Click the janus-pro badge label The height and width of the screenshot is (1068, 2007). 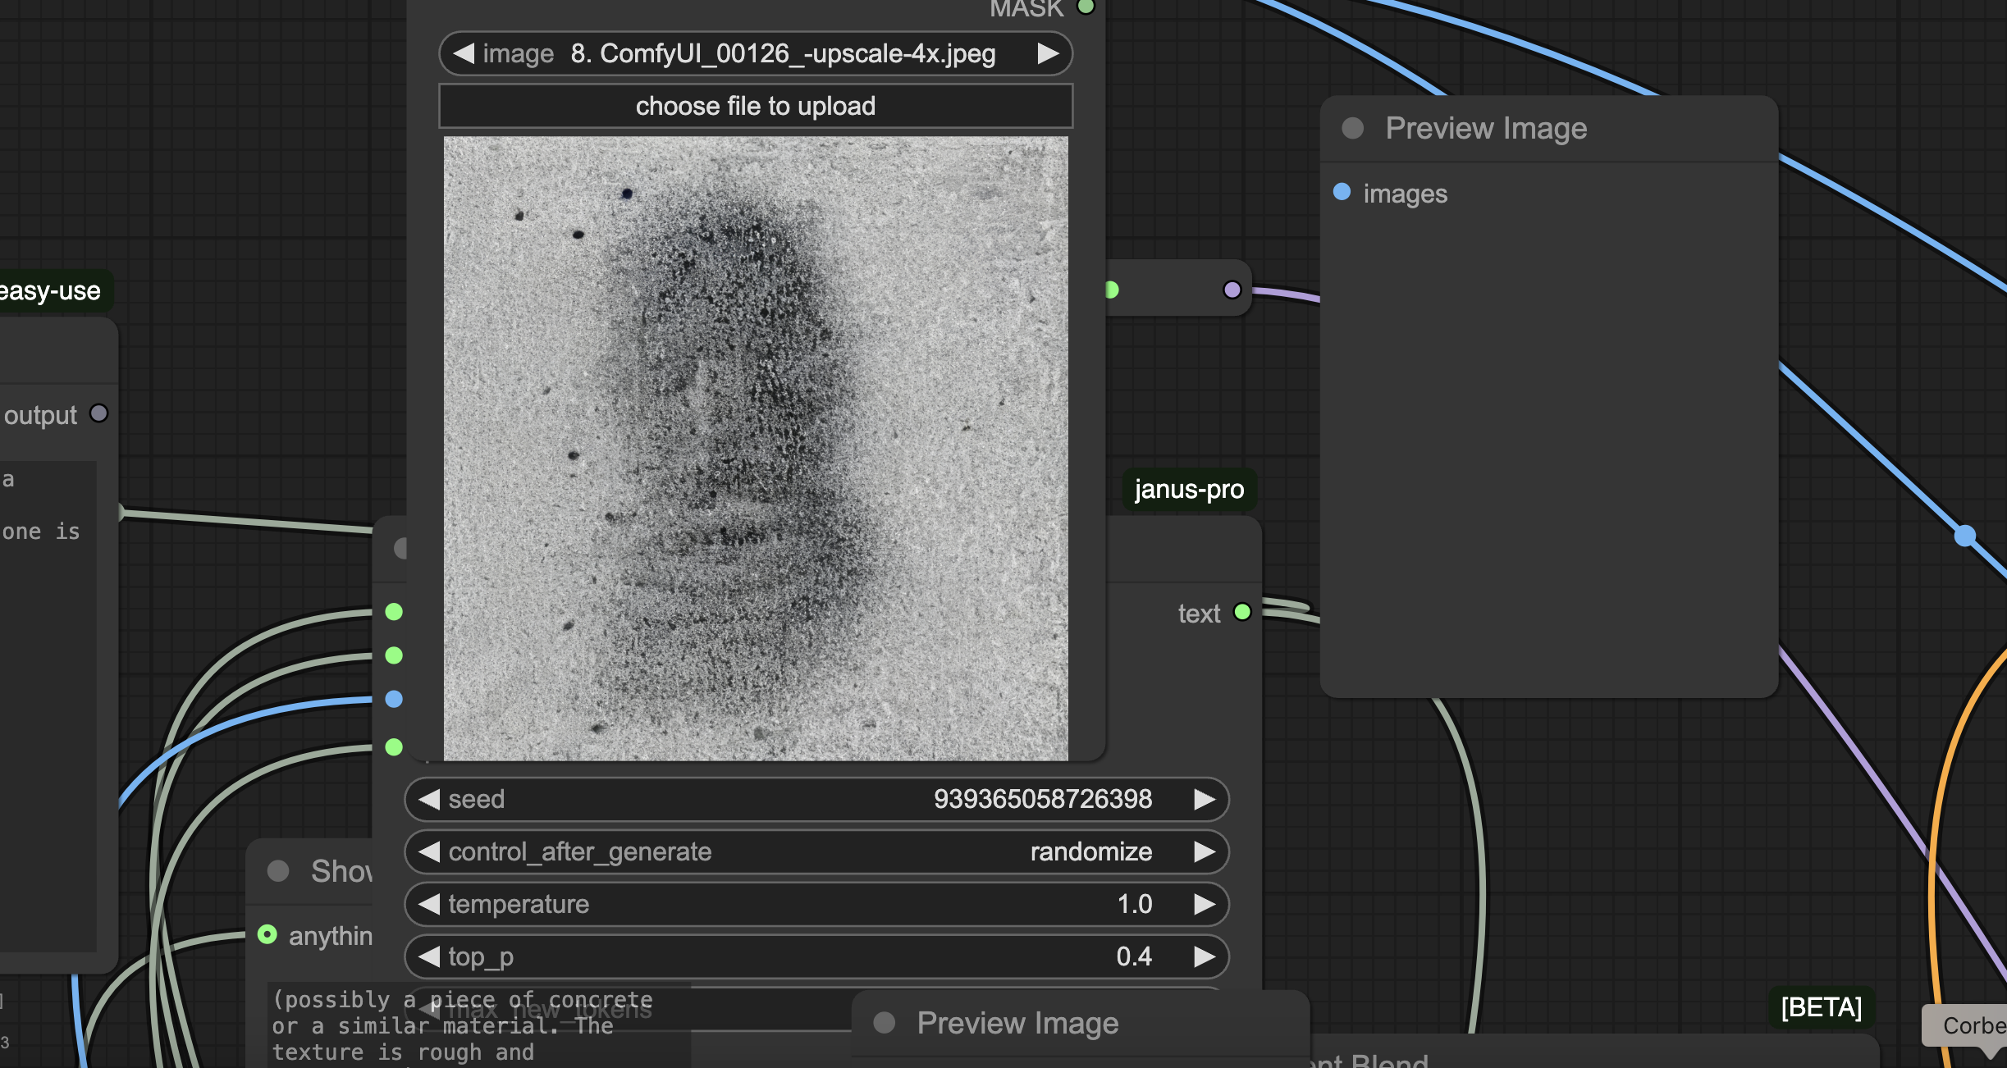pos(1188,490)
